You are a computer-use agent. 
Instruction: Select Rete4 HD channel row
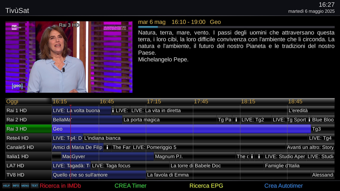(28, 138)
